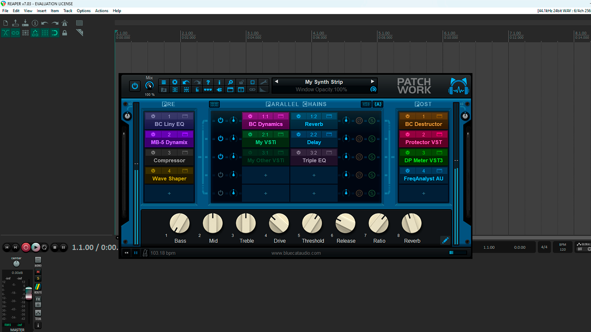
Task: Click the Threshold macro knob
Action: click(312, 223)
